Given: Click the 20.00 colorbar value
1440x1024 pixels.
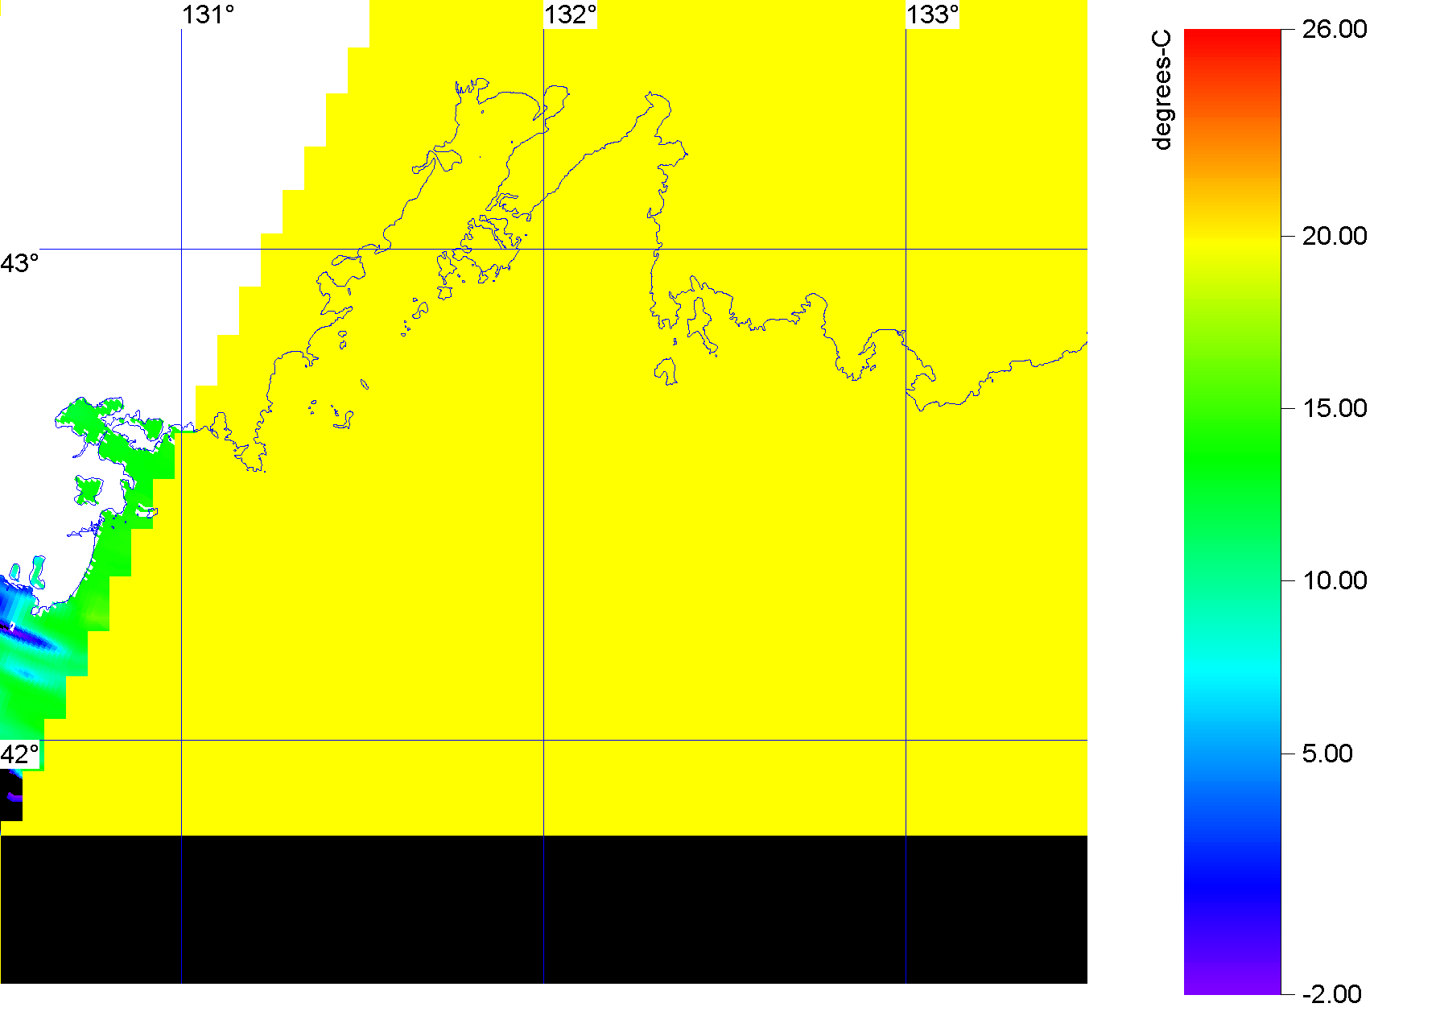Looking at the screenshot, I should tap(1334, 236).
